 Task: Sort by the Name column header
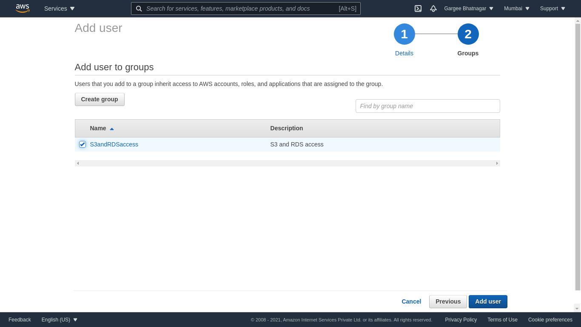tap(98, 128)
